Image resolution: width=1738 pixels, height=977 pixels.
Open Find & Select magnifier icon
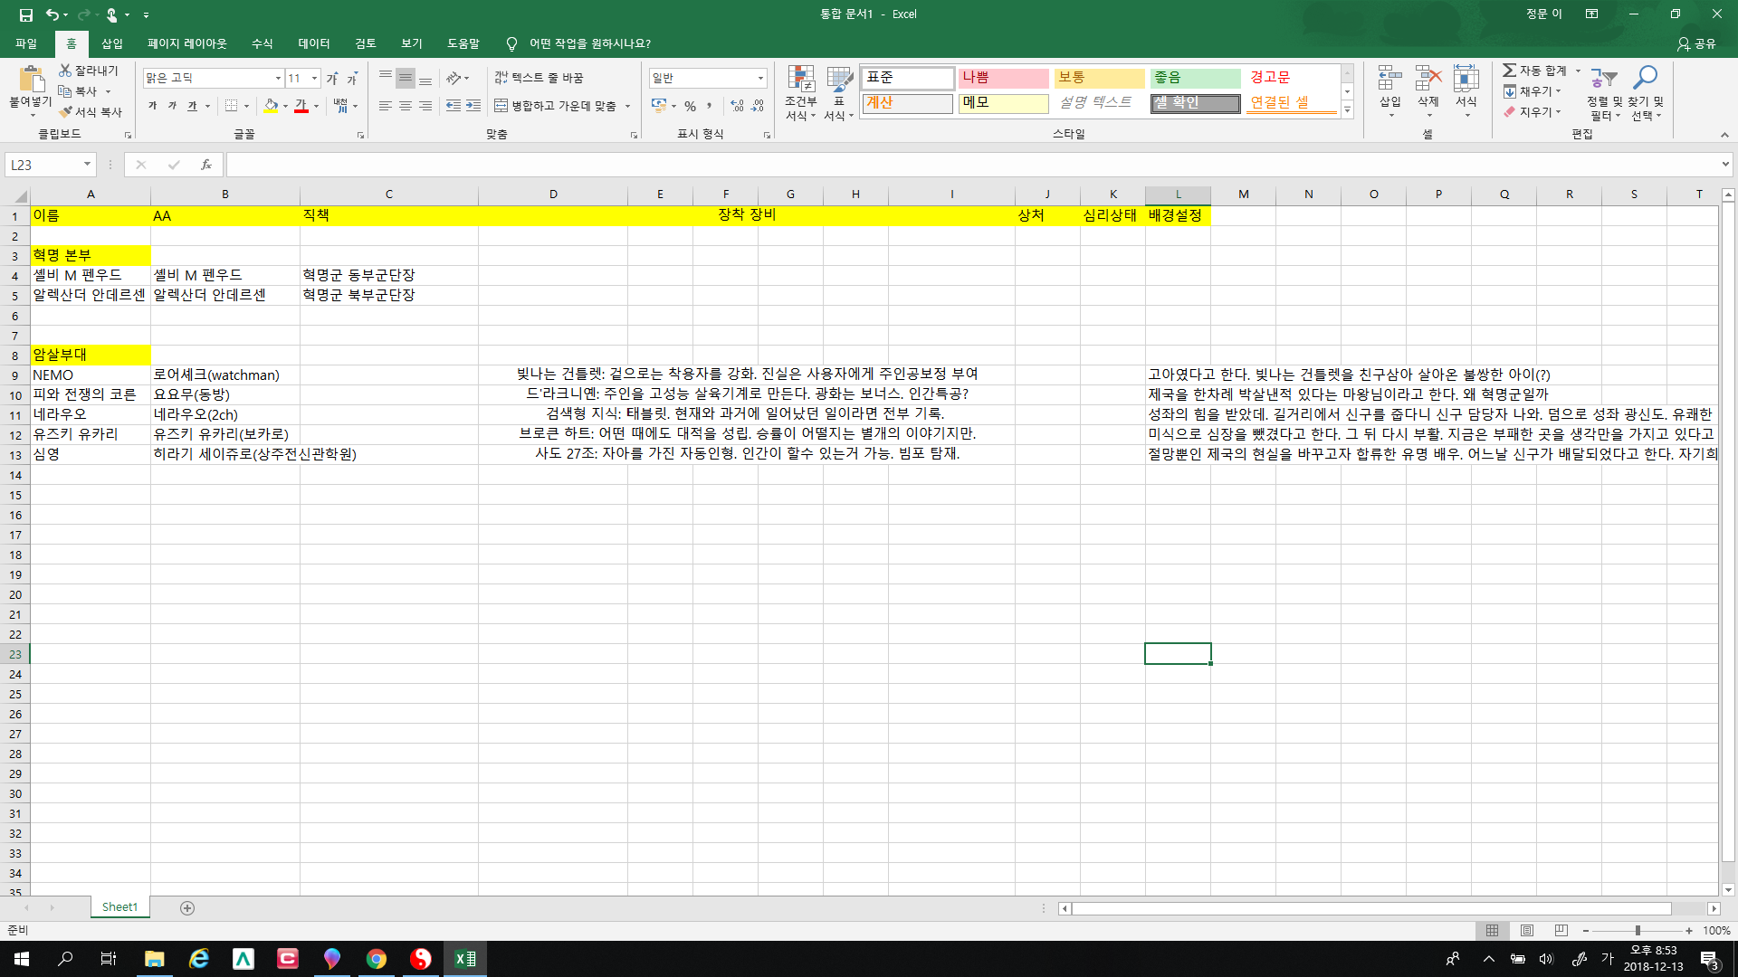[x=1646, y=79]
